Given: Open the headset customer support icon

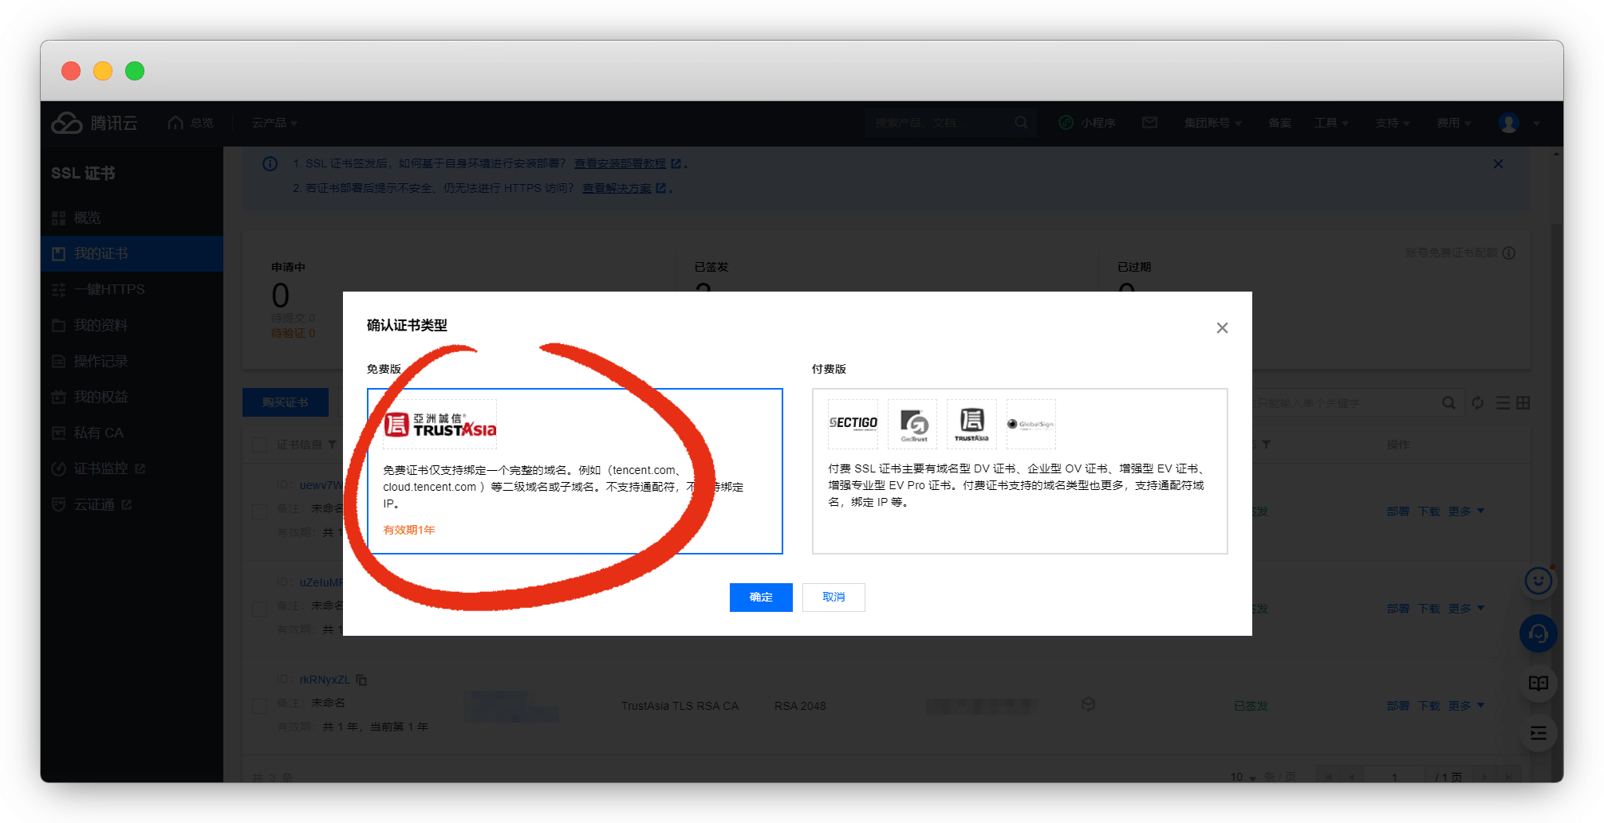Looking at the screenshot, I should pyautogui.click(x=1538, y=634).
